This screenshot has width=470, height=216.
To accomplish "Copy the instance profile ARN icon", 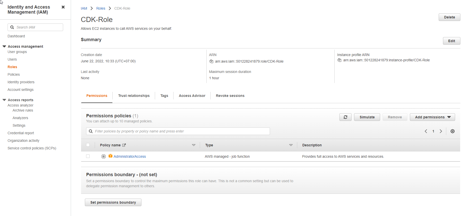I will tap(339, 60).
